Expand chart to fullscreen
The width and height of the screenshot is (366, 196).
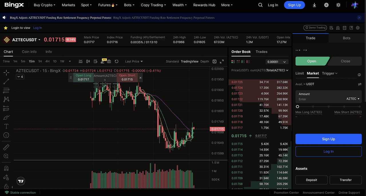[x=222, y=61]
